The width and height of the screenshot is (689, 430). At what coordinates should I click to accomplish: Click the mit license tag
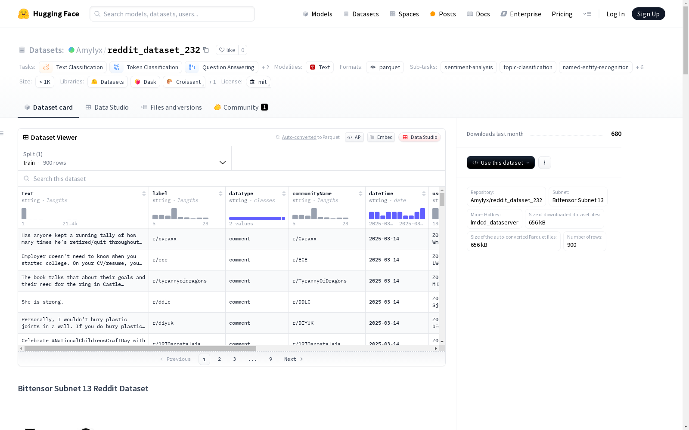tap(258, 82)
